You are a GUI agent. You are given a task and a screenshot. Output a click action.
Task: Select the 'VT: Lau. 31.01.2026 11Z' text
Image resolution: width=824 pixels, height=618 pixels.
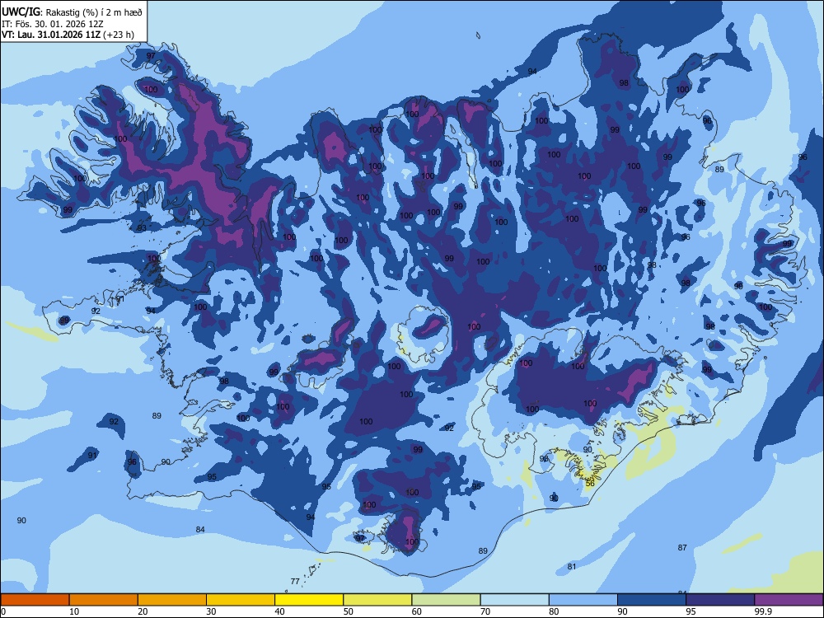coord(51,35)
